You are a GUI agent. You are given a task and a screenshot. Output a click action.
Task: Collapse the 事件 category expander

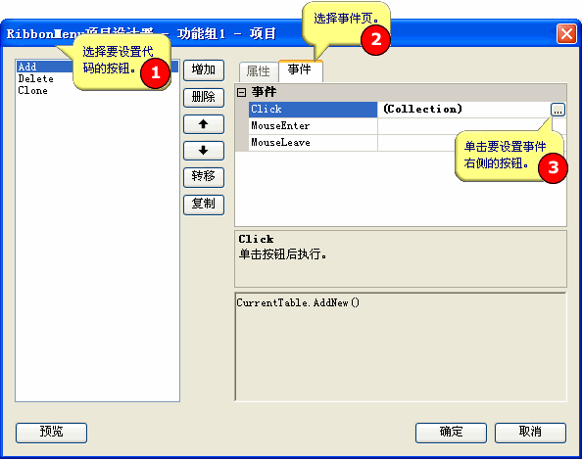[x=241, y=92]
